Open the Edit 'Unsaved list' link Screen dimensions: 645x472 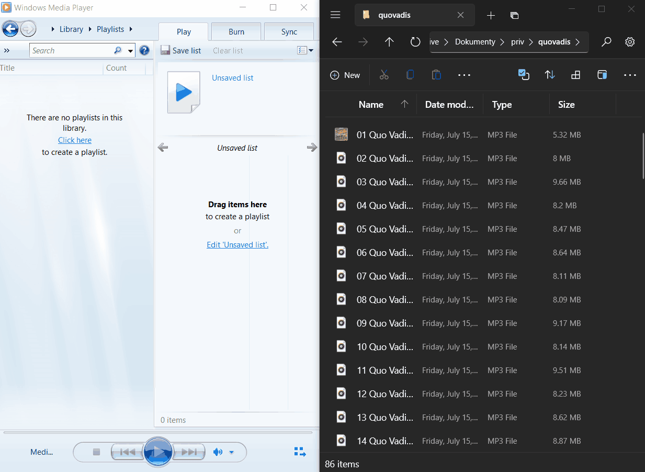coord(237,244)
